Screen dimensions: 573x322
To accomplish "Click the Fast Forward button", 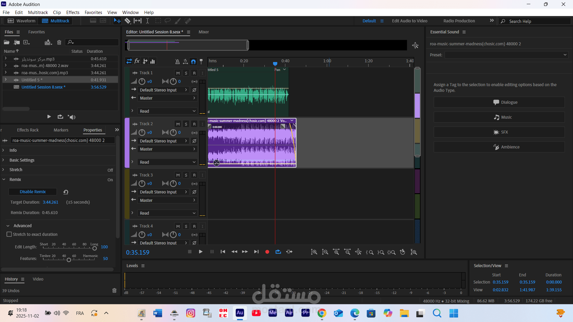I will point(245,252).
